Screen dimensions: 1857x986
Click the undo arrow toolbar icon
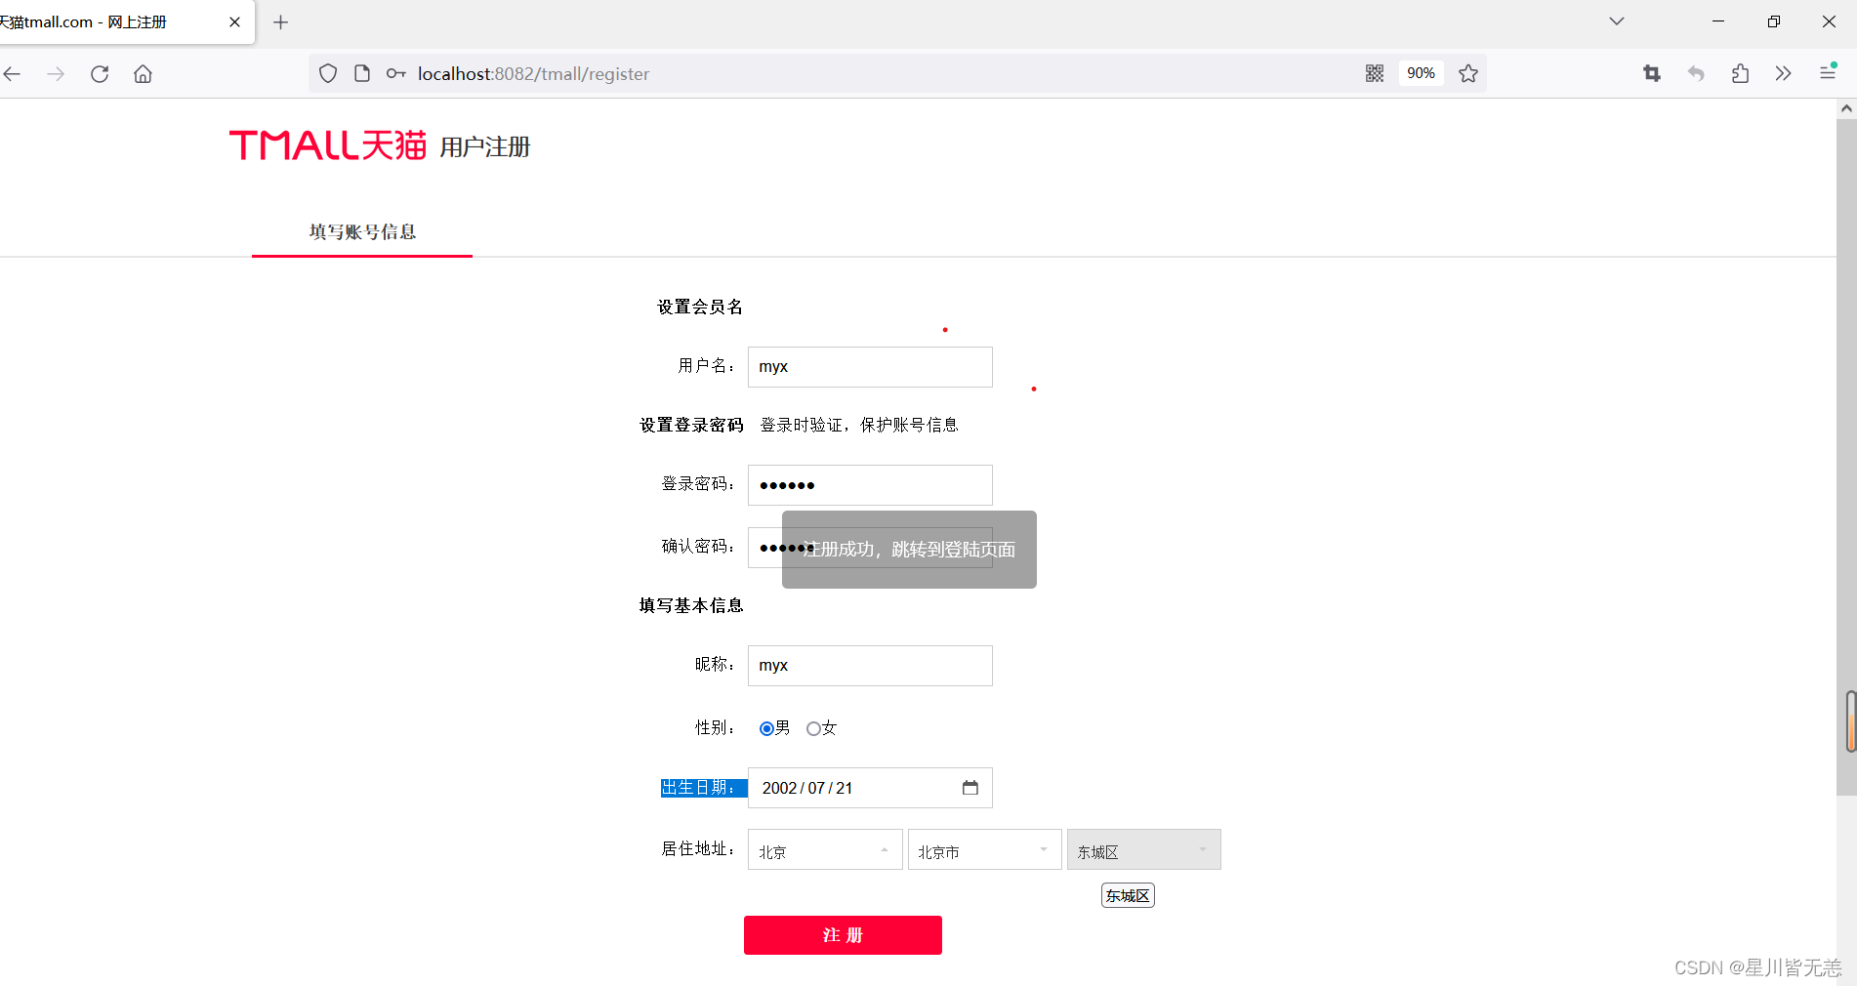click(x=1696, y=73)
